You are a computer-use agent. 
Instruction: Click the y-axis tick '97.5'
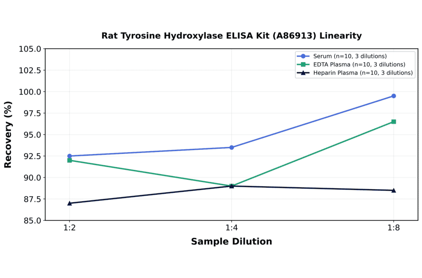(x=32, y=113)
